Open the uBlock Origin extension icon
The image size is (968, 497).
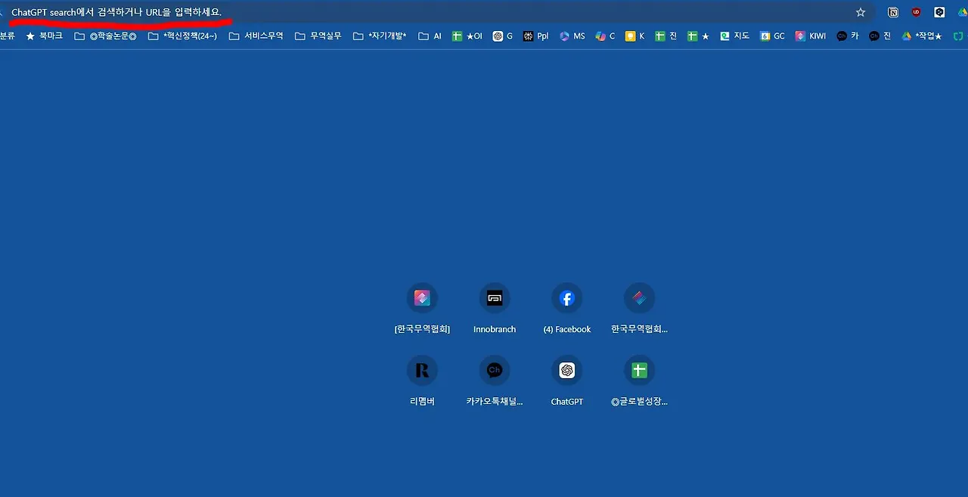(x=917, y=12)
